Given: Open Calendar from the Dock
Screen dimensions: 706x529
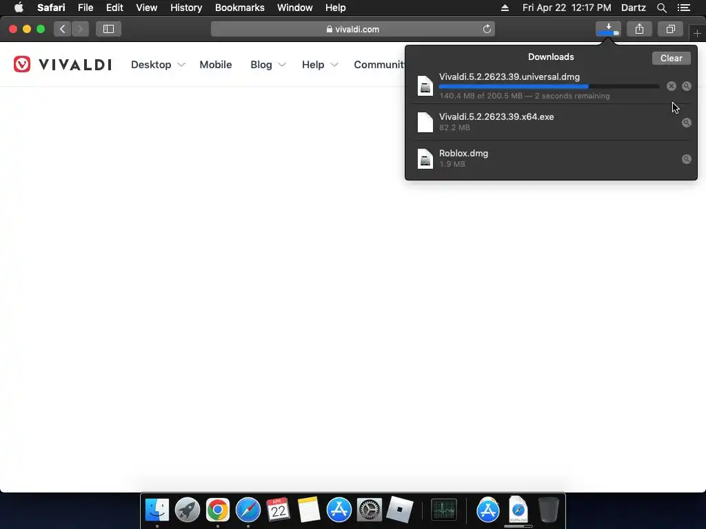Looking at the screenshot, I should point(279,510).
